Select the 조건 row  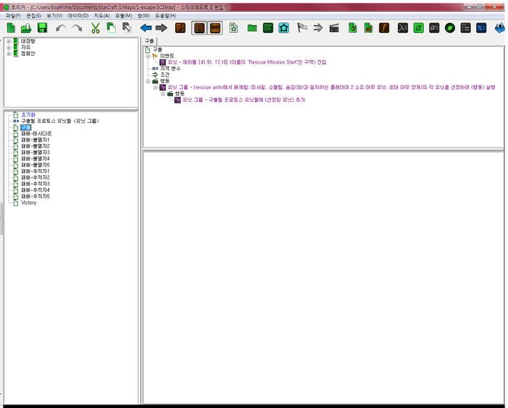165,75
